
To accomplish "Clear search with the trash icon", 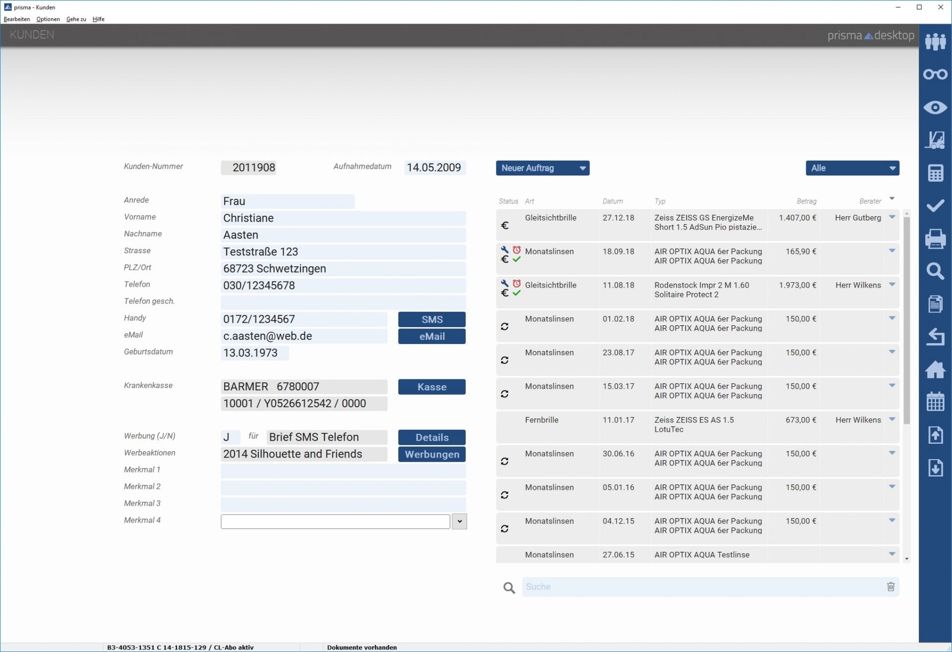I will click(891, 587).
